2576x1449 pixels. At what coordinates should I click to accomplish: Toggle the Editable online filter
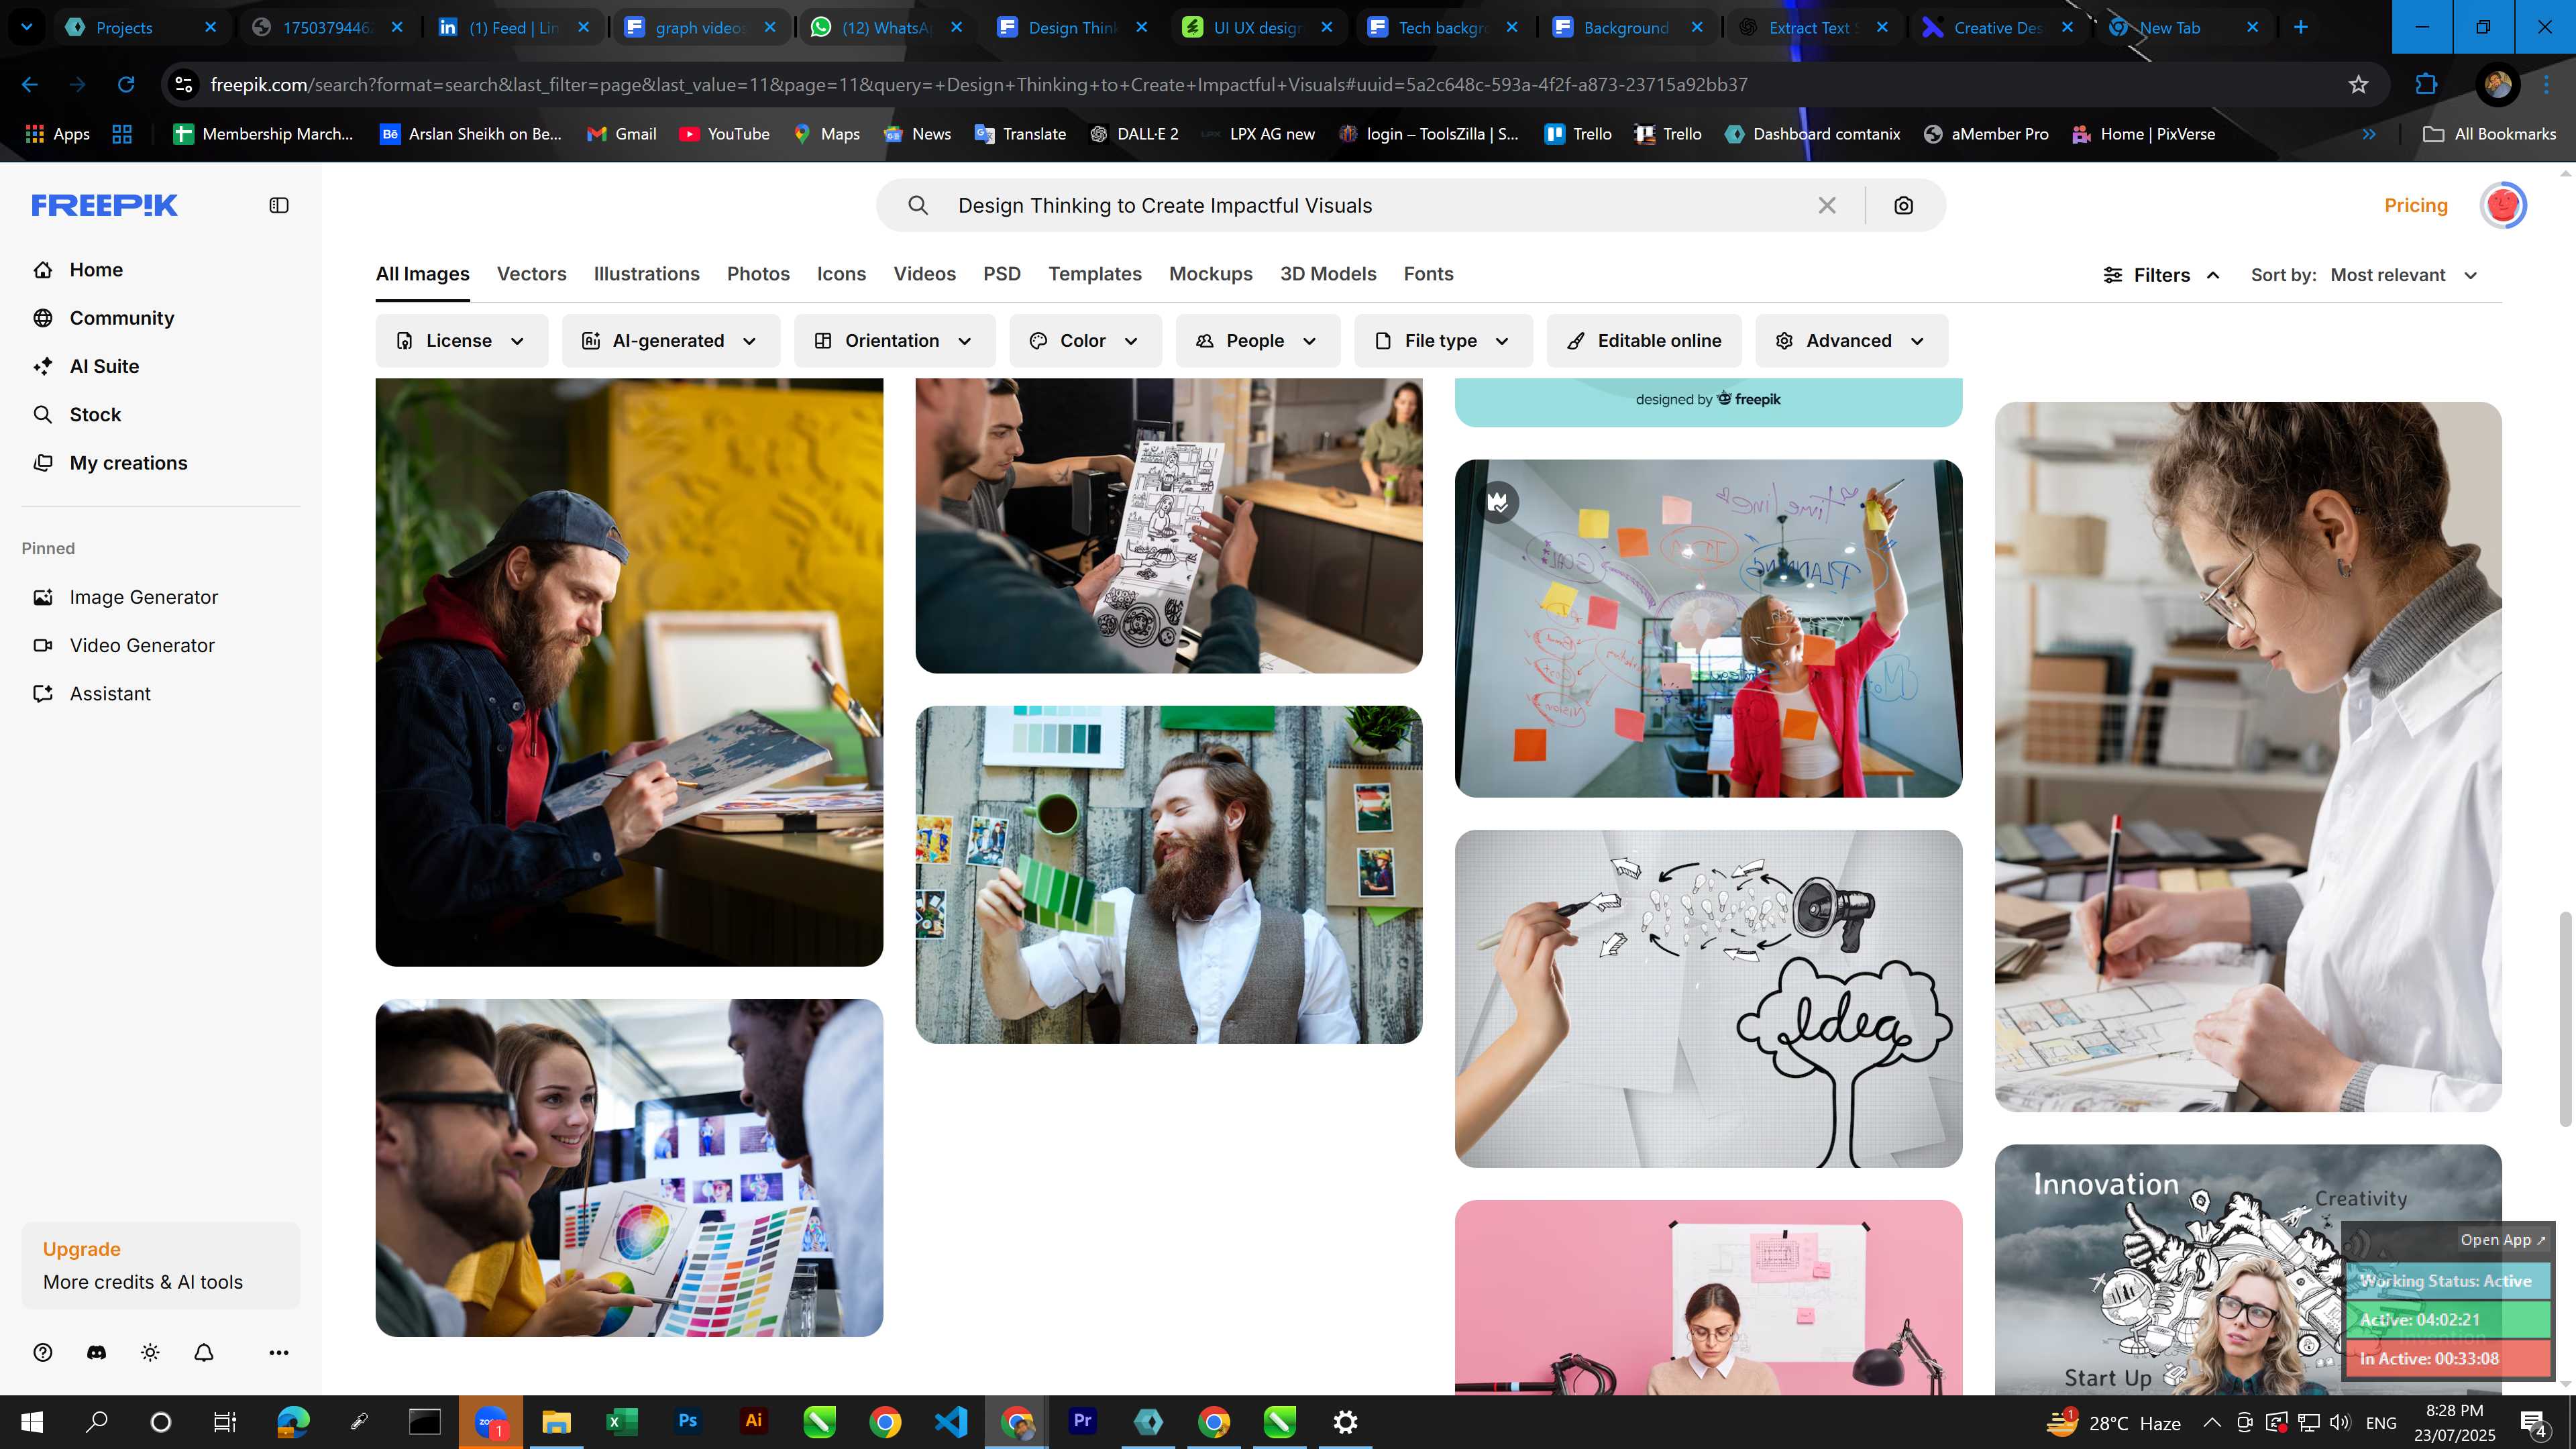(1644, 341)
